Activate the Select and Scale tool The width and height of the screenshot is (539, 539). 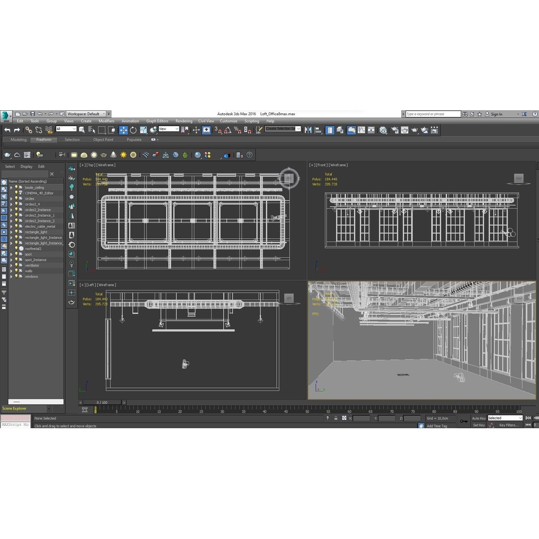click(143, 130)
